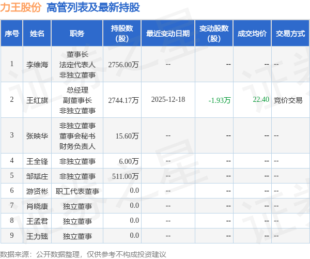The height and width of the screenshot is (259, 310).
Task: Click the 数据来源 disclaimer footer text
Action: coord(83,254)
